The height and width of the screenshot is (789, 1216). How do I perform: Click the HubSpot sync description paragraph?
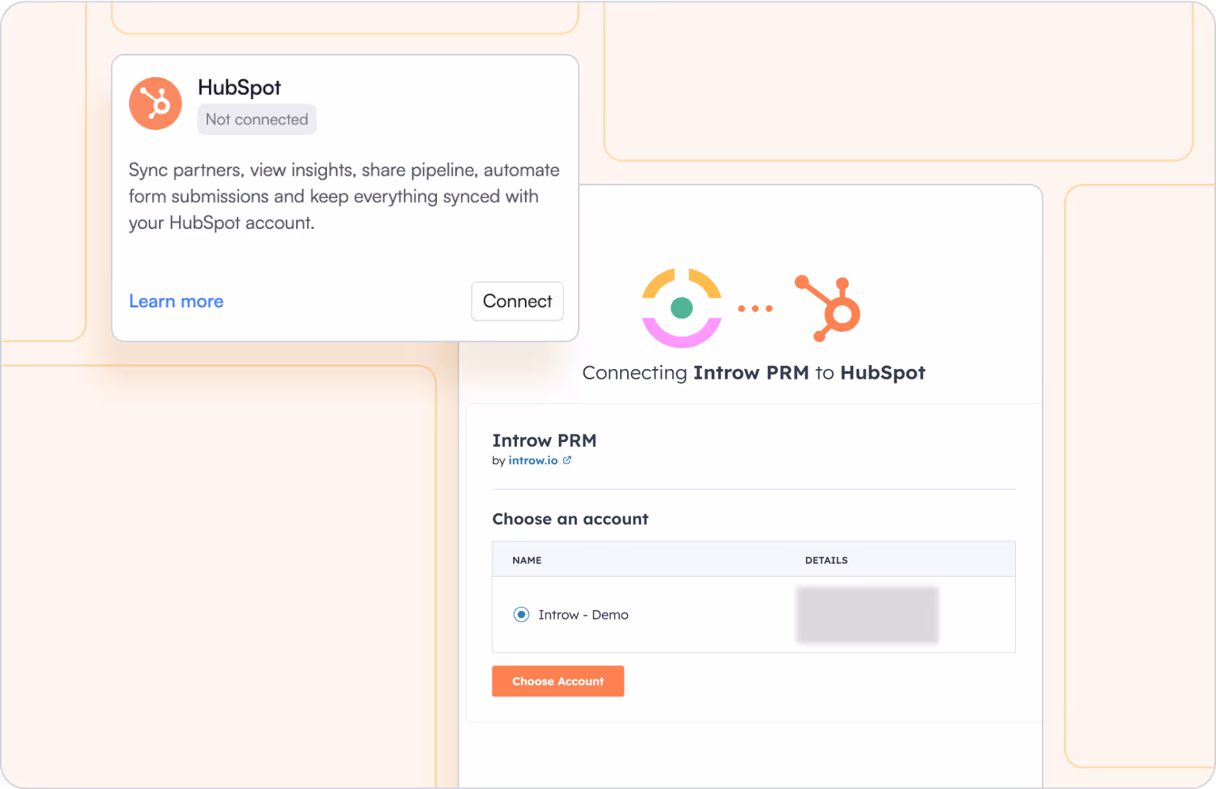tap(344, 196)
